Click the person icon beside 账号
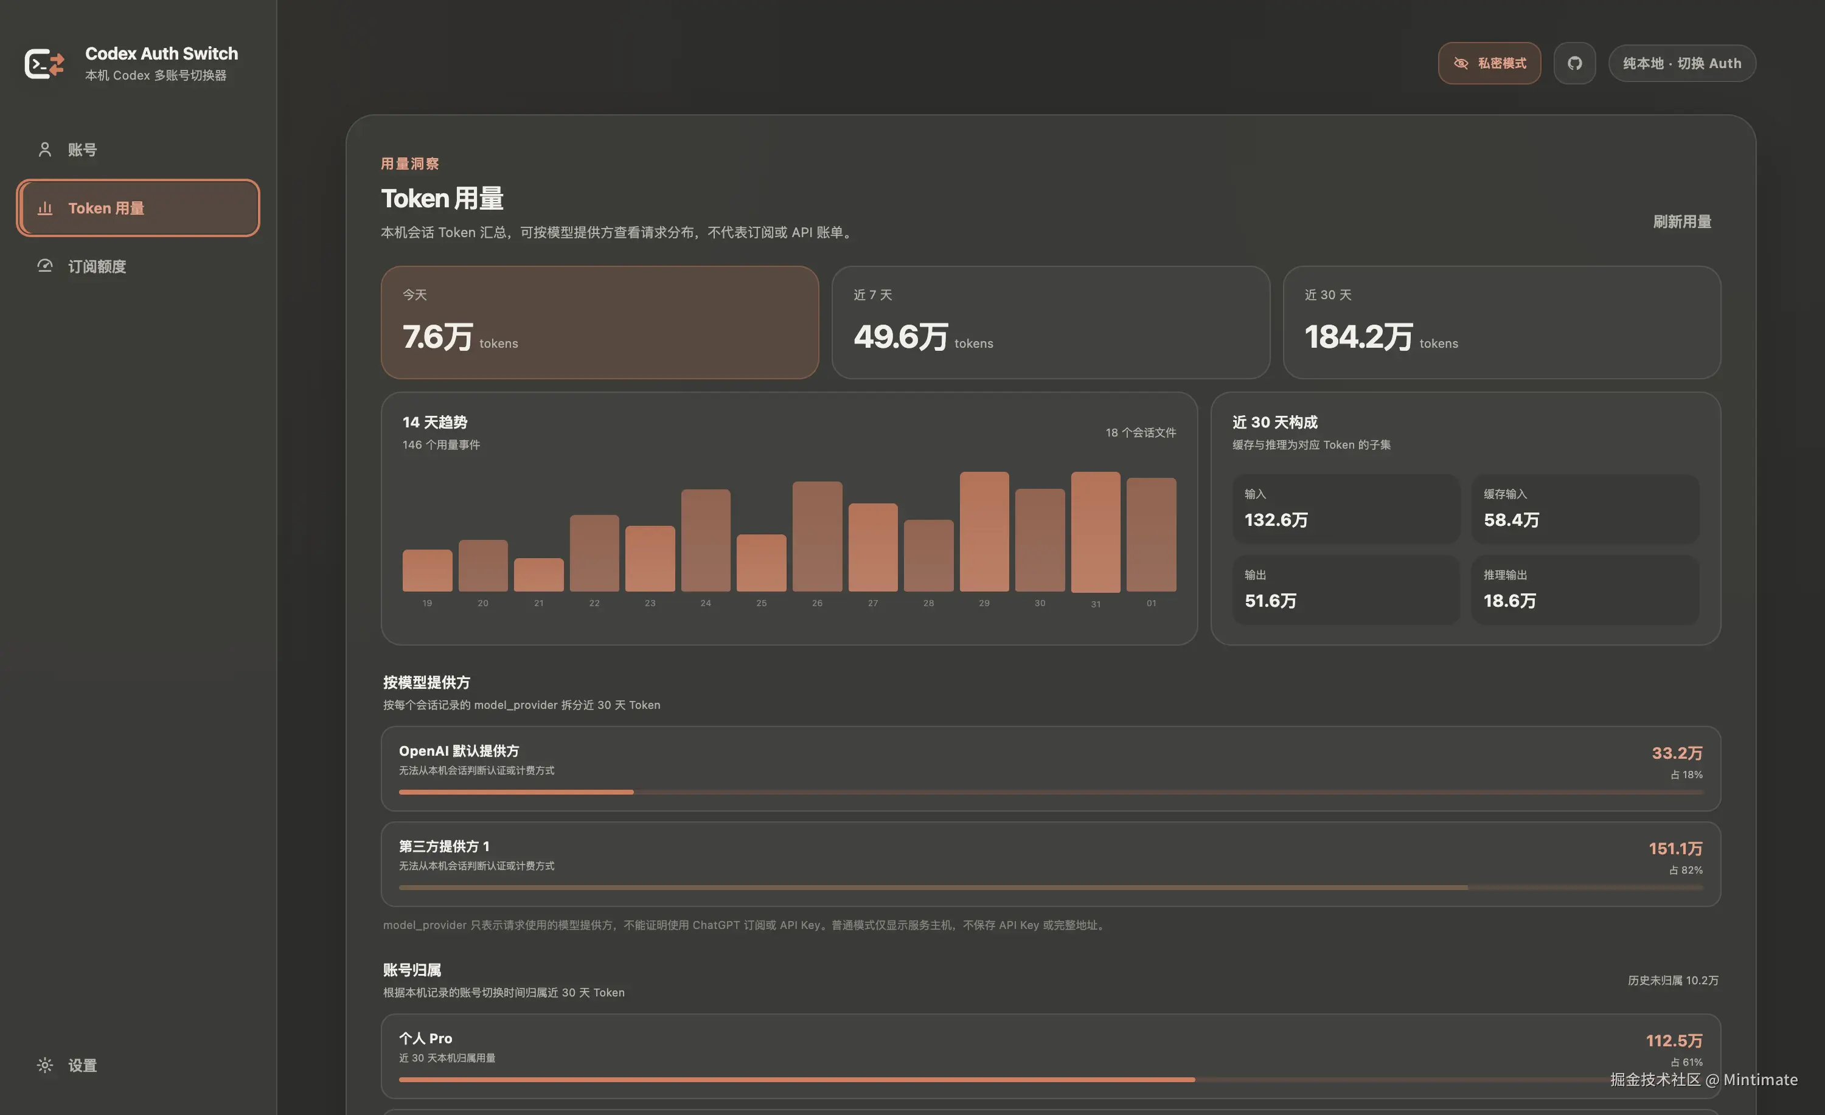Viewport: 1825px width, 1115px height. coord(45,150)
